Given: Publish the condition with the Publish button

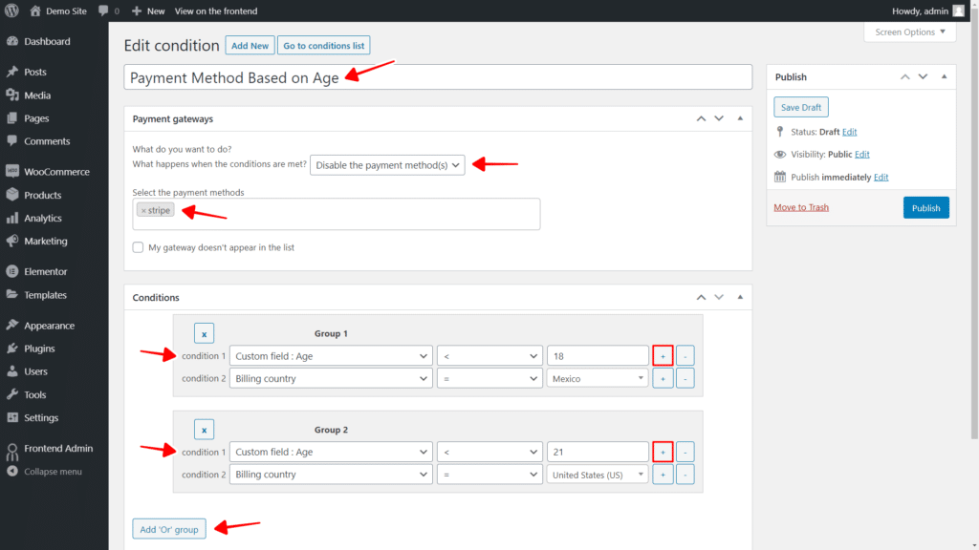Looking at the screenshot, I should coord(925,207).
